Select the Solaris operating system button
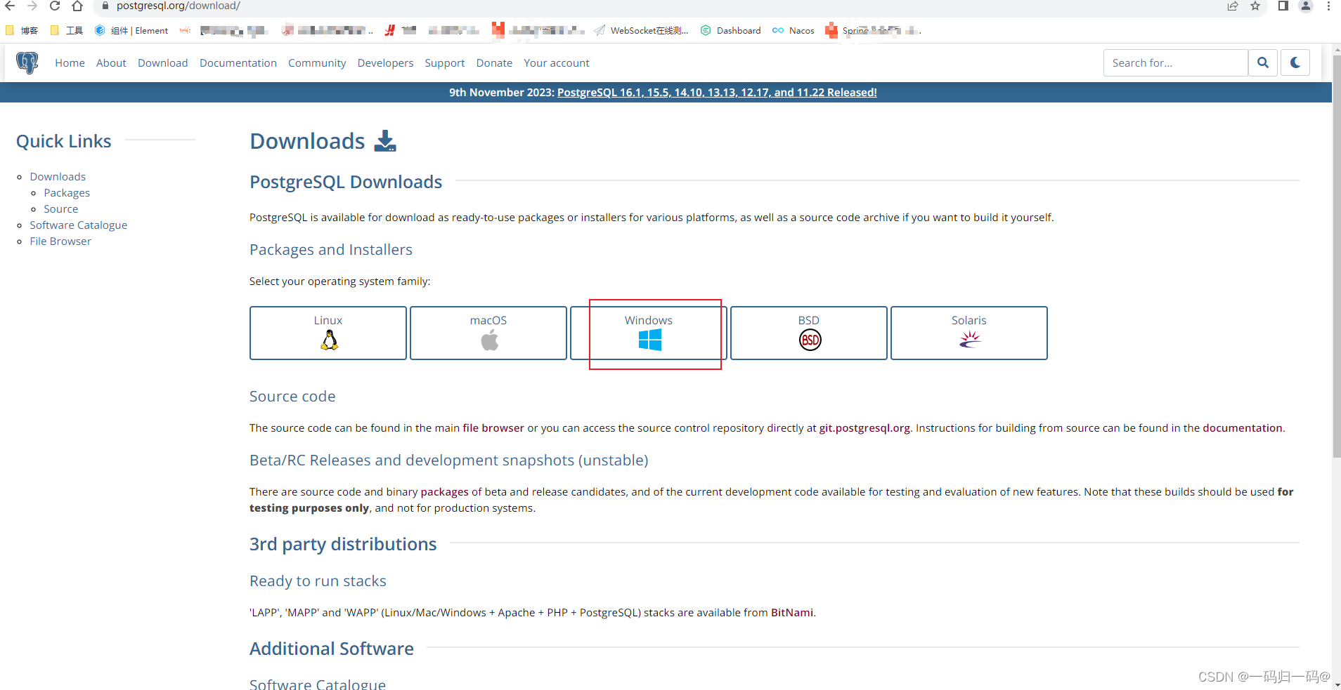Viewport: 1341px width, 690px height. [969, 333]
